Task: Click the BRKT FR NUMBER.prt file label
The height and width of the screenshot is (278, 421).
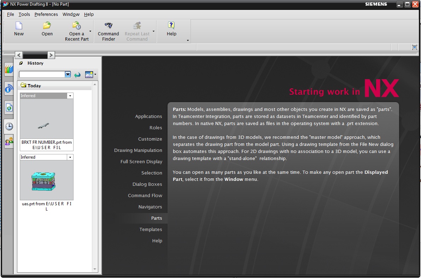Action: (x=46, y=145)
